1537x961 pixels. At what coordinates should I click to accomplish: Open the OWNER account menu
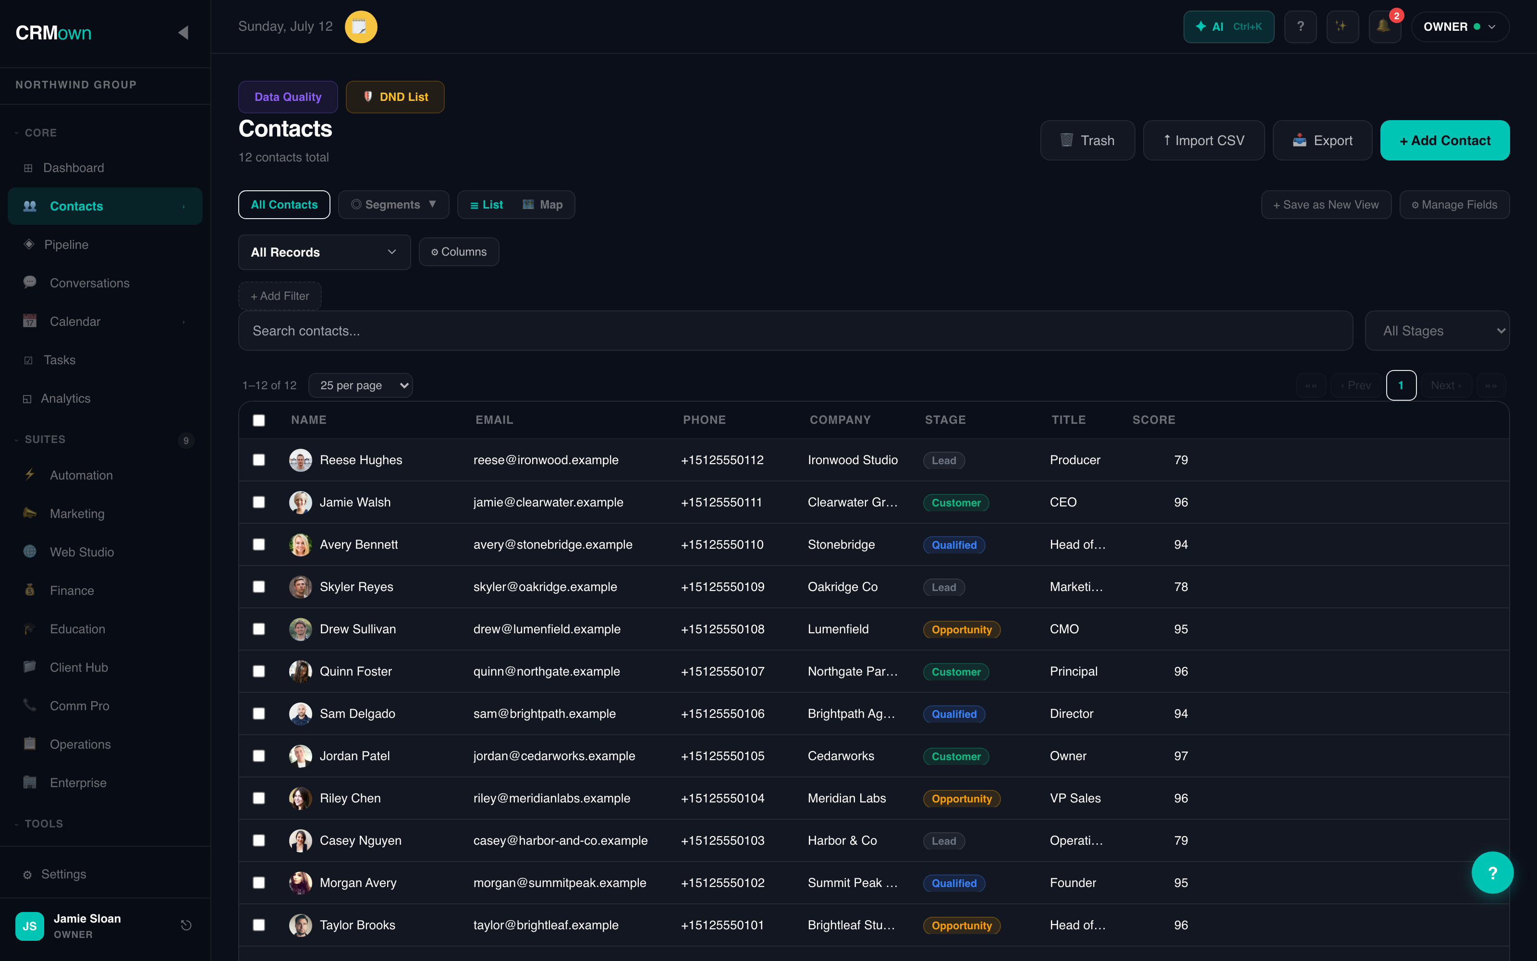click(1460, 27)
